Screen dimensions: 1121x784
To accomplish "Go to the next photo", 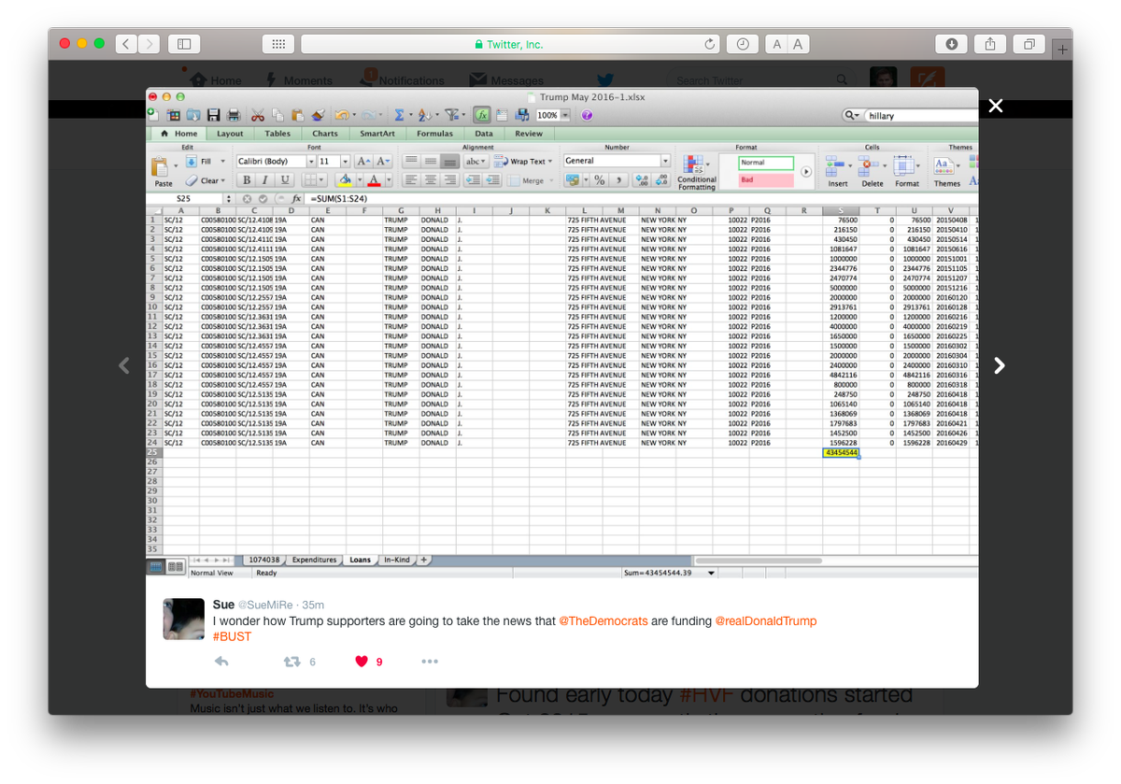I will point(1000,365).
